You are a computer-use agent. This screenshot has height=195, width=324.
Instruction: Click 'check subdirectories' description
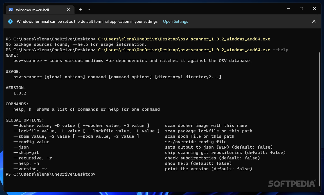coord(212,158)
